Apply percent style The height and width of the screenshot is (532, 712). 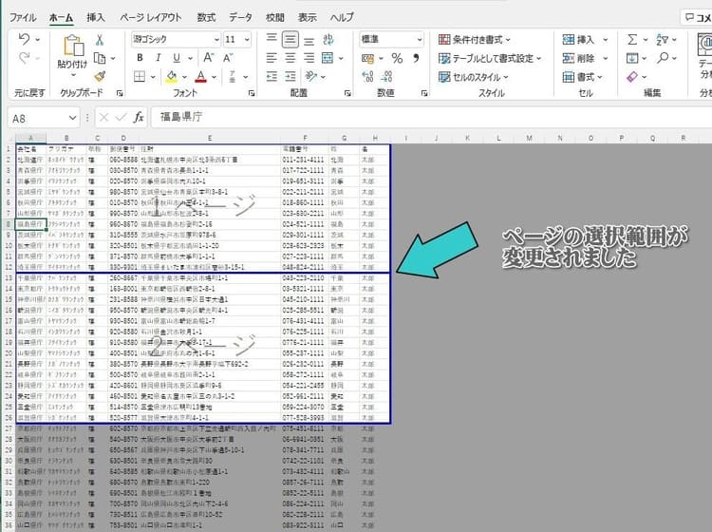pyautogui.click(x=397, y=58)
